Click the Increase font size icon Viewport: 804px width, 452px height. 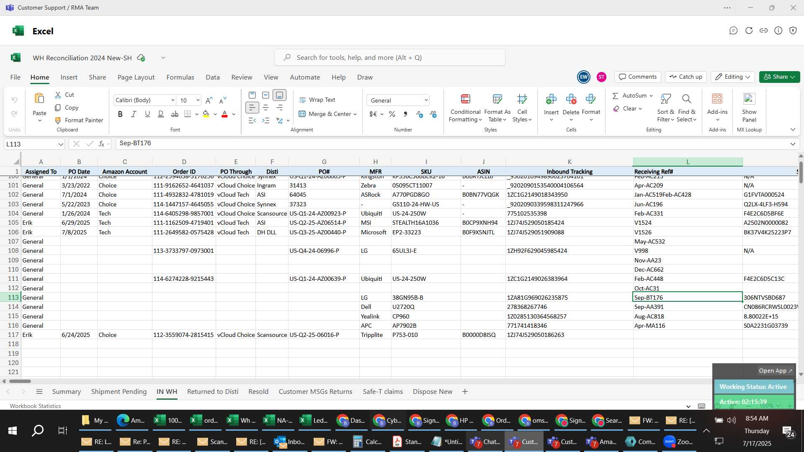209,100
